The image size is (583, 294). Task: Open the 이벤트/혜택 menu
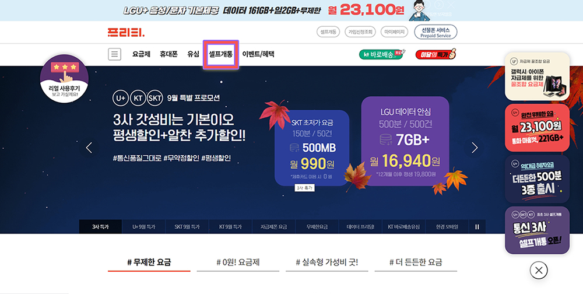(258, 54)
